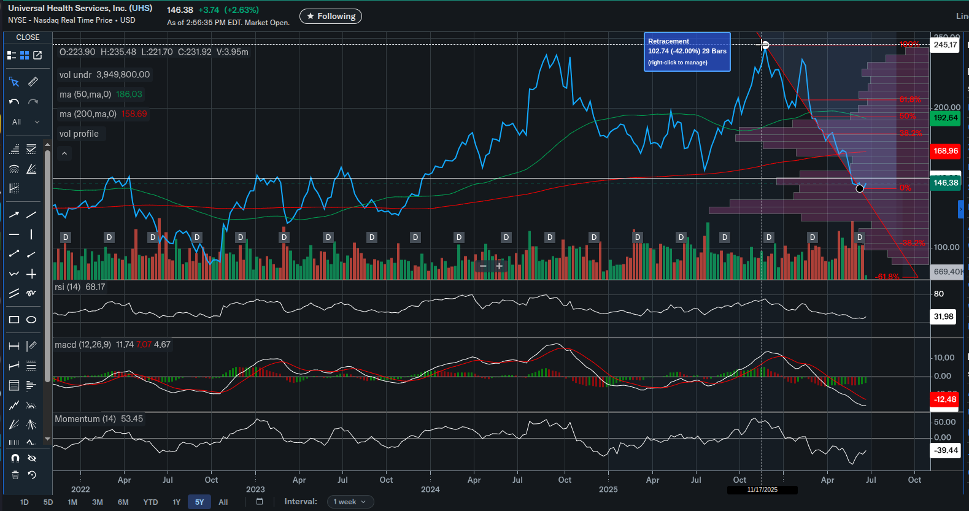Select the ruler measure tool
The width and height of the screenshot is (969, 511).
pos(33,82)
